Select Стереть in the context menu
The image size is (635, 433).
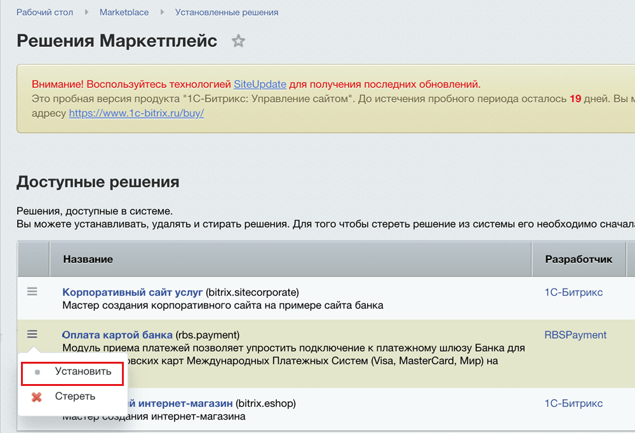tap(75, 397)
